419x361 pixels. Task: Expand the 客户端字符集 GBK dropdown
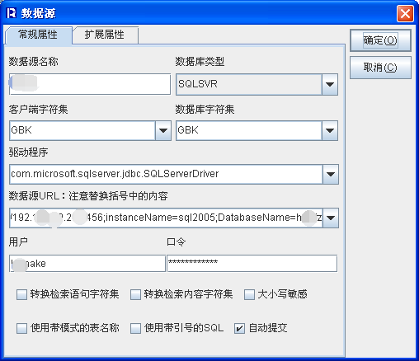[163, 130]
